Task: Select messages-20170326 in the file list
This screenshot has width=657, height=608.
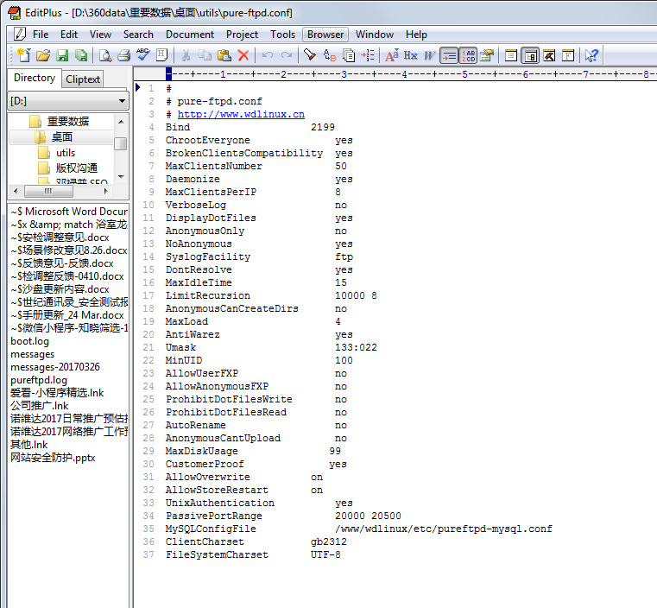Action: point(55,367)
